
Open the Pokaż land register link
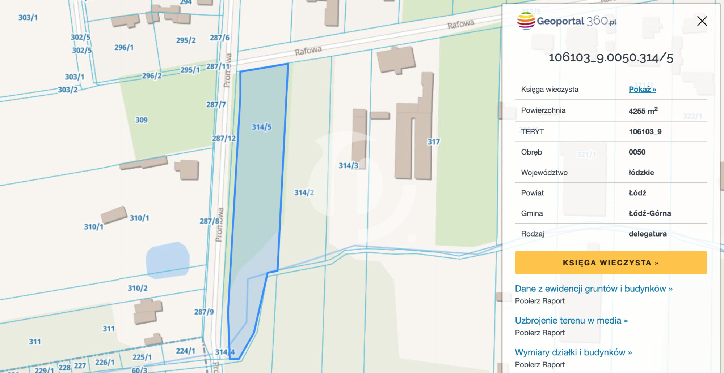[642, 89]
